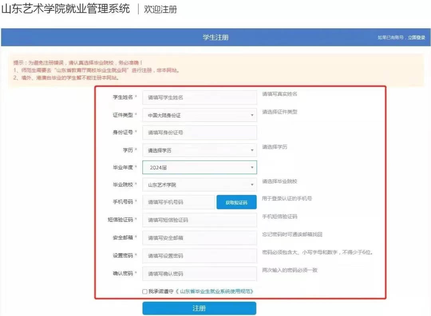Image resolution: width=431 pixels, height=316 pixels.
Task: Open the 证件类型 dropdown
Action: point(200,115)
